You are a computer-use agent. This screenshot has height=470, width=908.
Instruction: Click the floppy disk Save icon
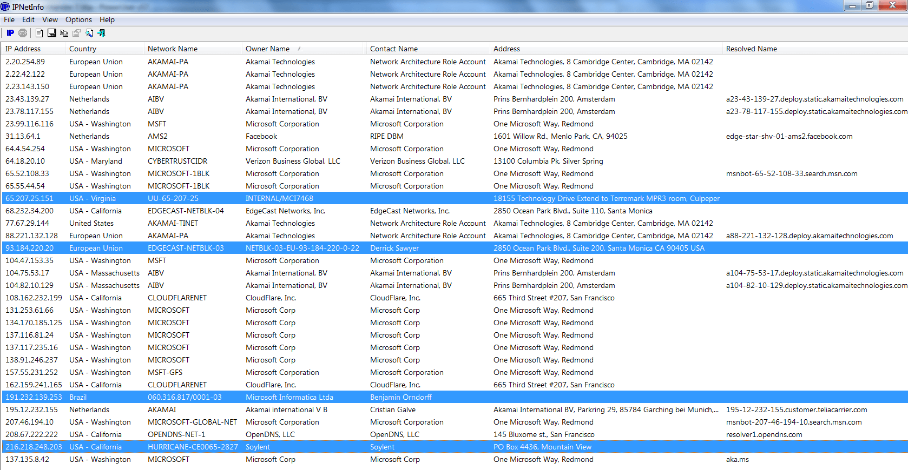coord(52,33)
